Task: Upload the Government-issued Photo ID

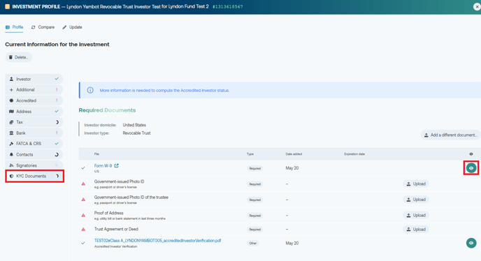Action: click(x=416, y=184)
